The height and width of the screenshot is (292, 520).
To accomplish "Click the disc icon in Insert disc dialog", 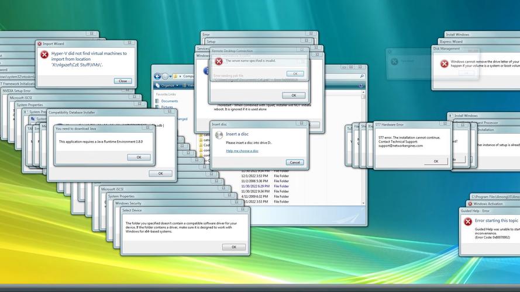I will coord(219,135).
